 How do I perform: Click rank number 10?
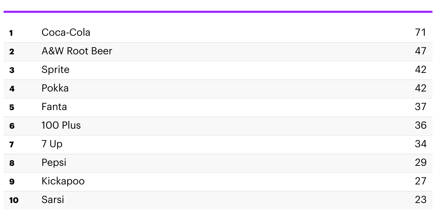14,200
